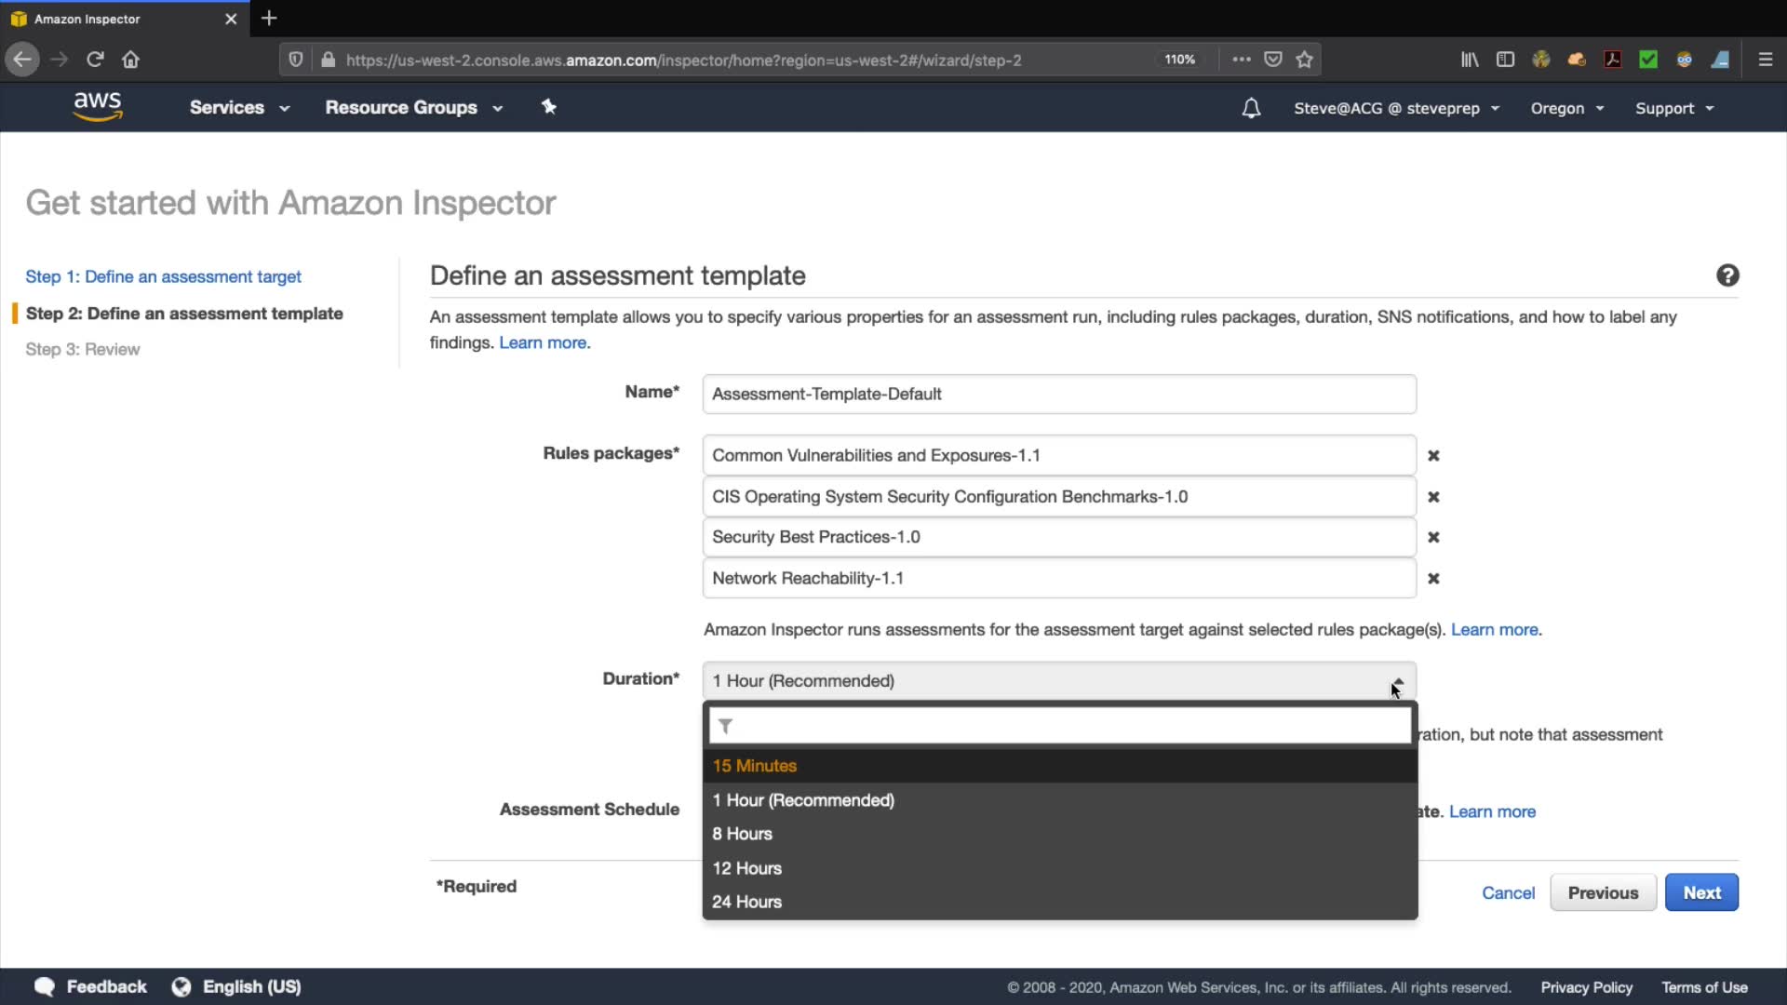The image size is (1787, 1005).
Task: Select the 8 Hours duration option
Action: point(742,834)
